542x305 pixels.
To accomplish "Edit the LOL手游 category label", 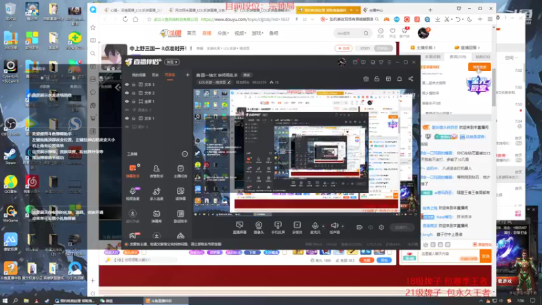I will 214,82.
